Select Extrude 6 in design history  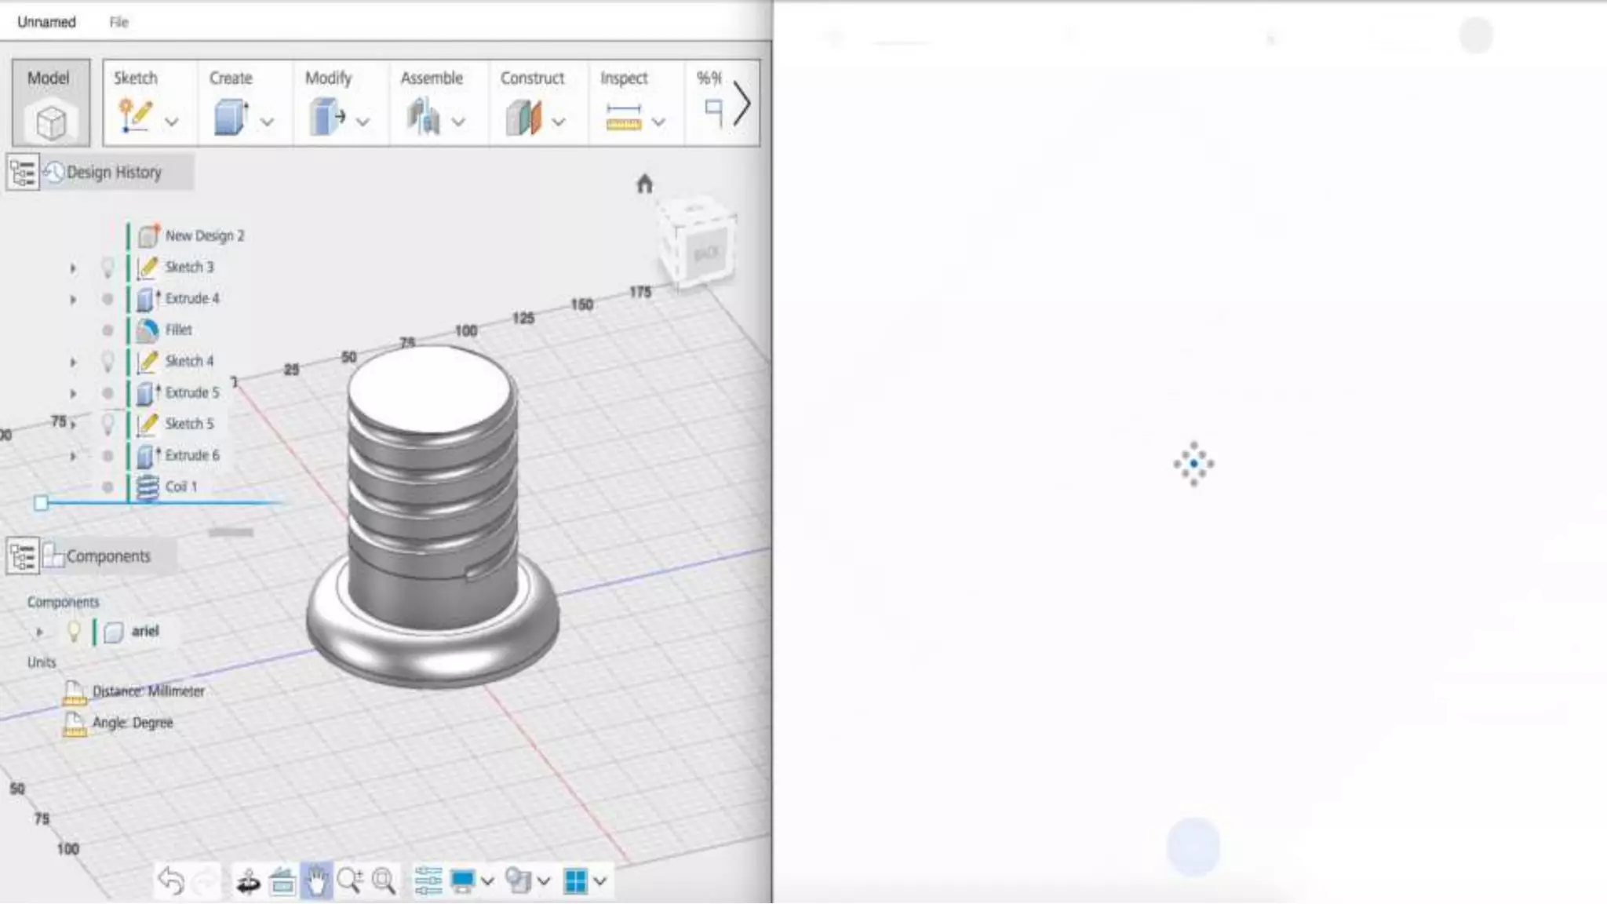(192, 455)
